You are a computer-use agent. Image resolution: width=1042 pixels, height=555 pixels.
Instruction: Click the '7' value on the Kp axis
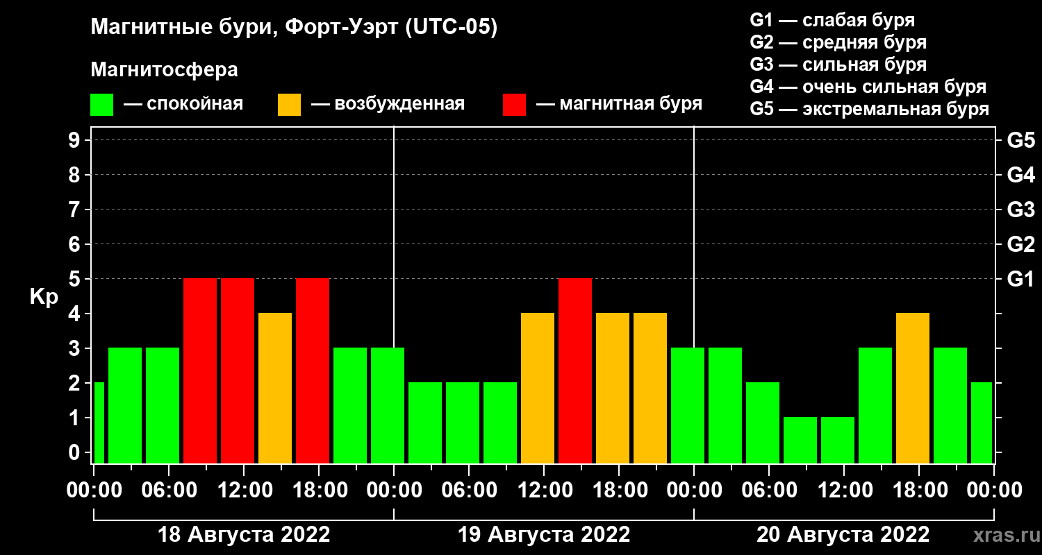[x=76, y=210]
